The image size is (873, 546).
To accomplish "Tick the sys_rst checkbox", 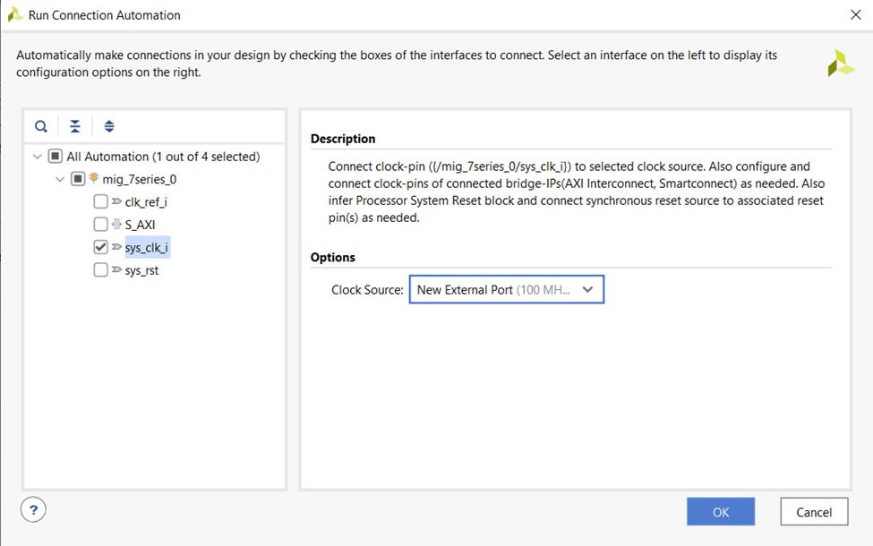I will tap(100, 270).
